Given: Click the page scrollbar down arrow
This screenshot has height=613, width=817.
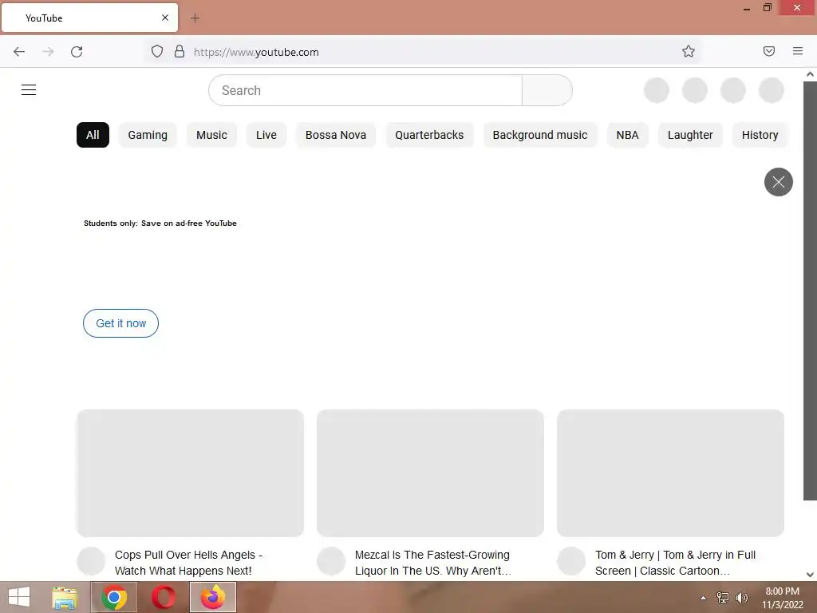Looking at the screenshot, I should click(810, 575).
